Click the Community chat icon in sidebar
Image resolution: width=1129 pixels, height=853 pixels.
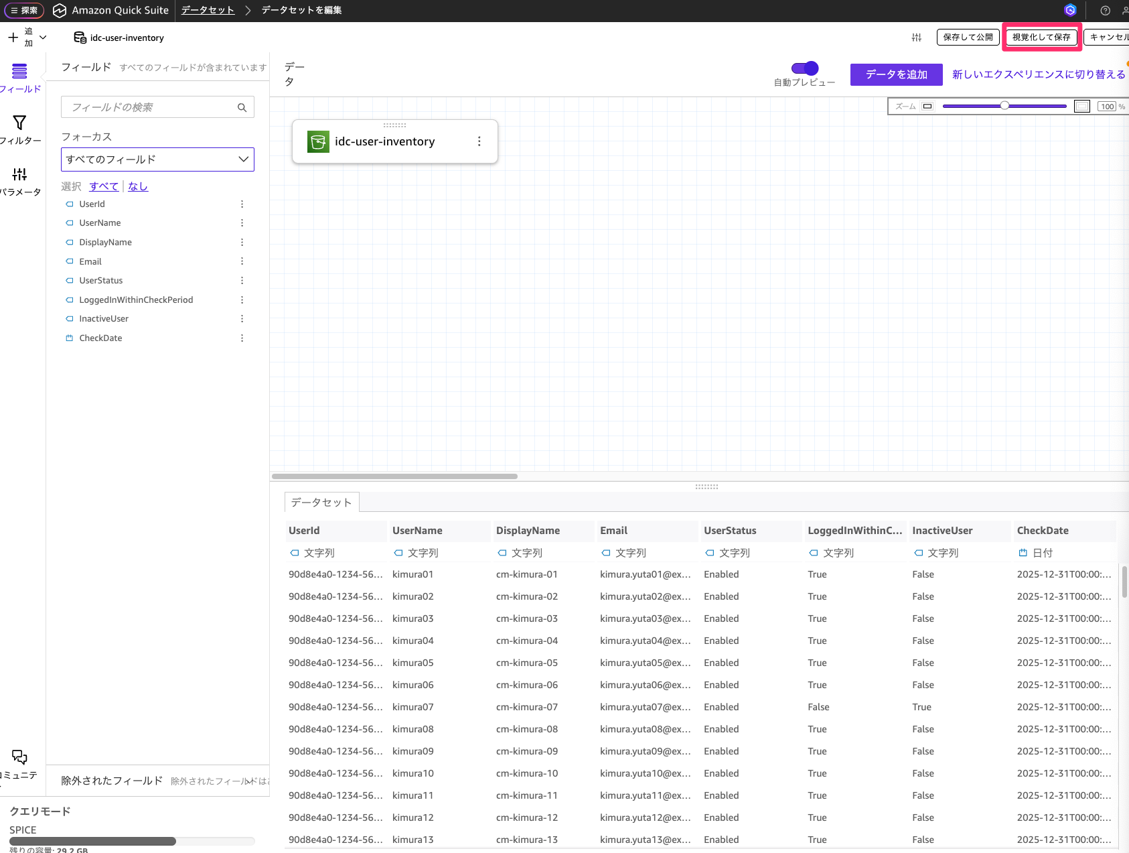[x=19, y=758]
